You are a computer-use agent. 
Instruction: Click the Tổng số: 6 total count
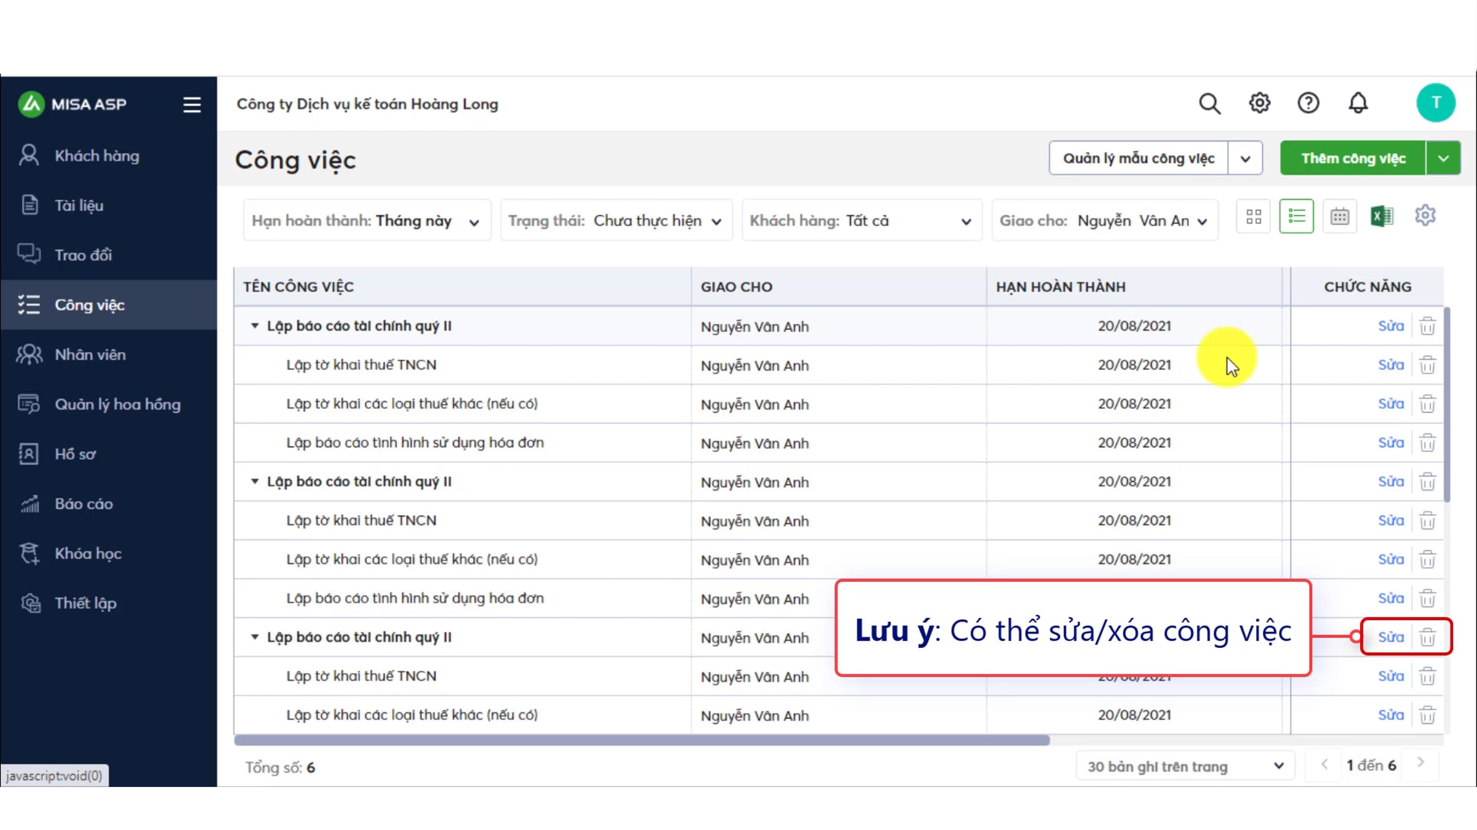(x=280, y=767)
